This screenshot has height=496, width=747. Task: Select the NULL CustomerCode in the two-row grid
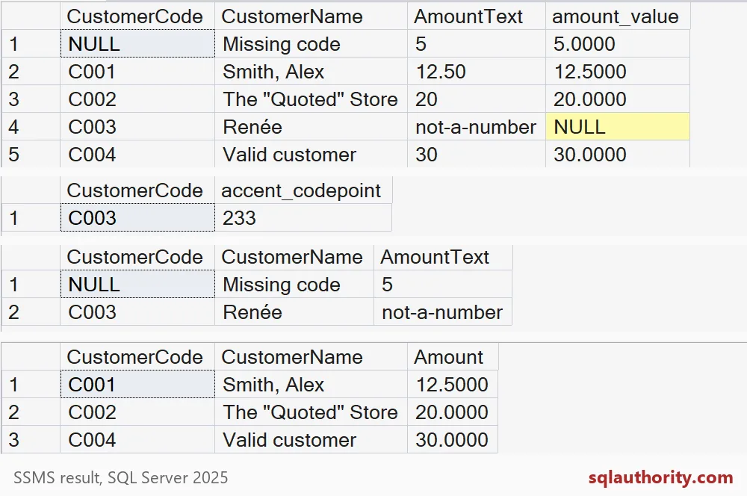click(137, 285)
